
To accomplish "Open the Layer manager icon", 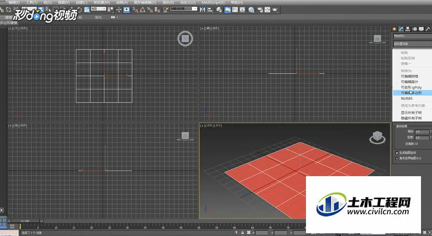I will tap(219, 10).
